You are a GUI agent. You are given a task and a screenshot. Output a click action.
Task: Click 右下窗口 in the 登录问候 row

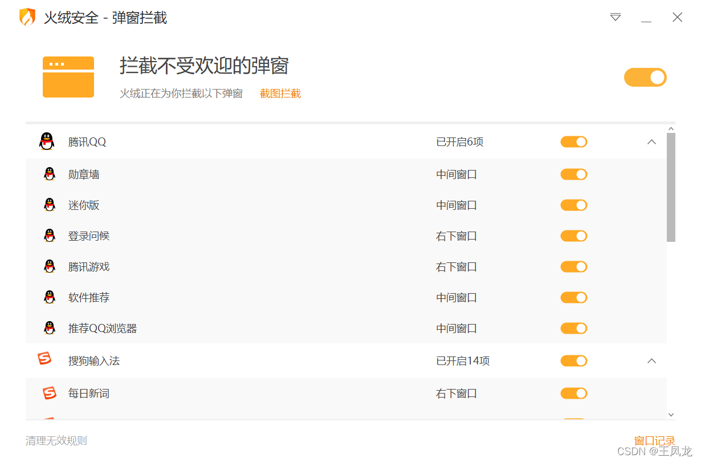457,236
